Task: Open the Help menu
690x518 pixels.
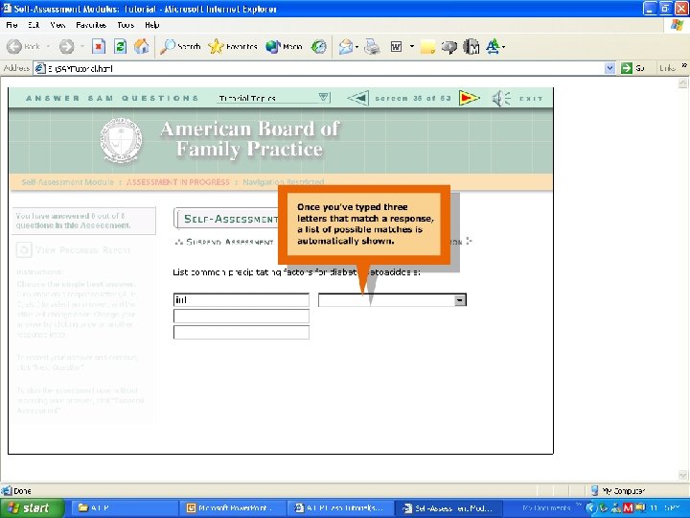Action: (151, 25)
